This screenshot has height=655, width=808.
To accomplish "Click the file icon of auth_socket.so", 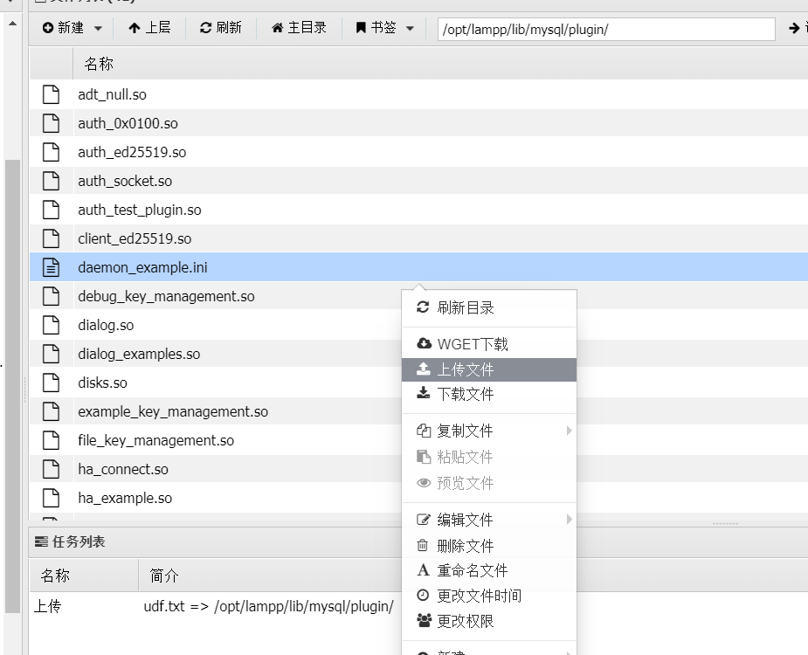I will 51,182.
